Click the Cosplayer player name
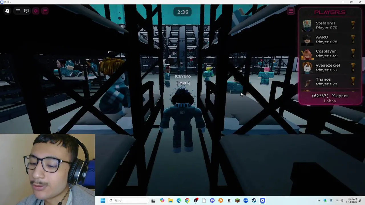 [326, 51]
